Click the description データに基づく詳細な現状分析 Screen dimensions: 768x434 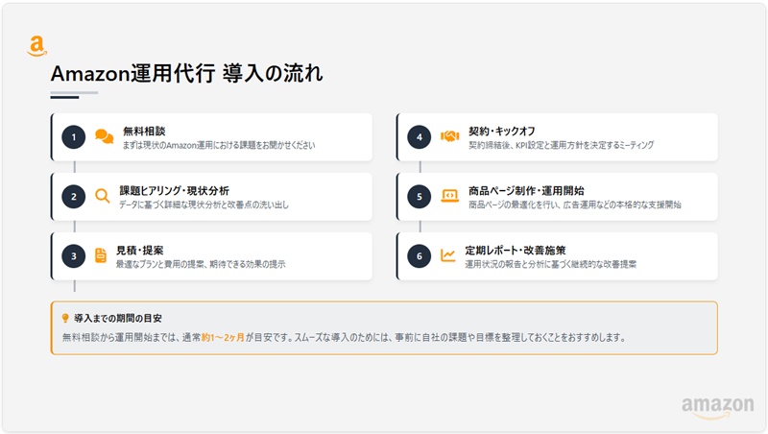(x=204, y=205)
